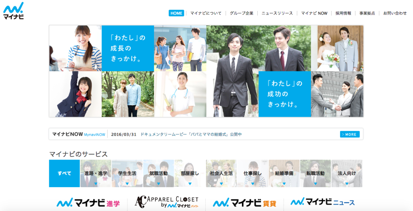This screenshot has width=413, height=211.
Task: Select the すべて service filter tab
Action: tap(65, 174)
